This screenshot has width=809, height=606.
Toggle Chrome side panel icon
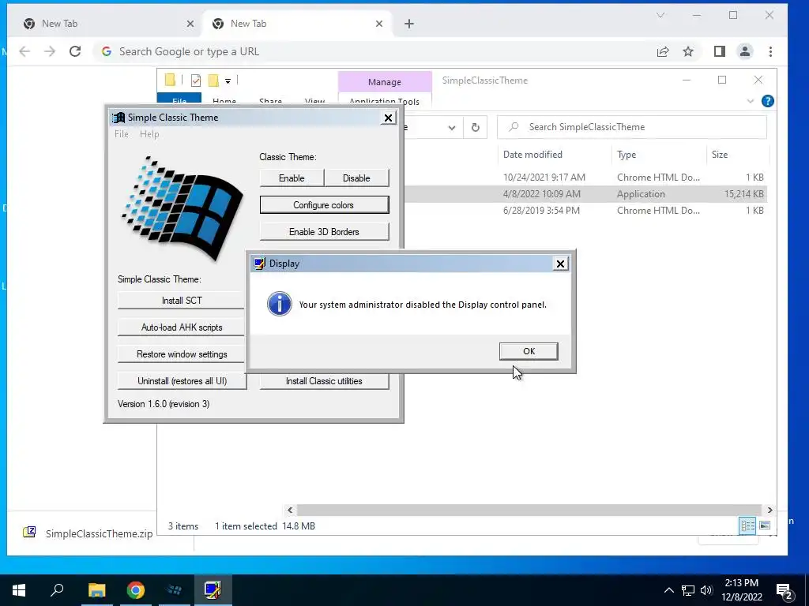[x=720, y=51]
